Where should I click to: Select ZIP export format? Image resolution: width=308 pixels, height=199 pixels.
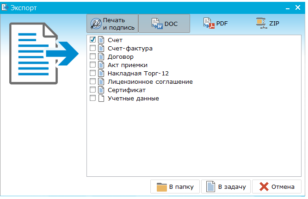pos(268,24)
